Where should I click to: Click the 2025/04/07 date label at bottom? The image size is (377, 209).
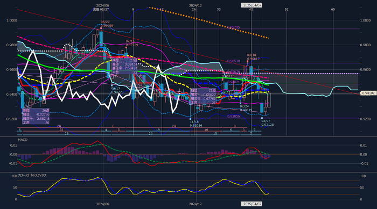tap(252, 204)
